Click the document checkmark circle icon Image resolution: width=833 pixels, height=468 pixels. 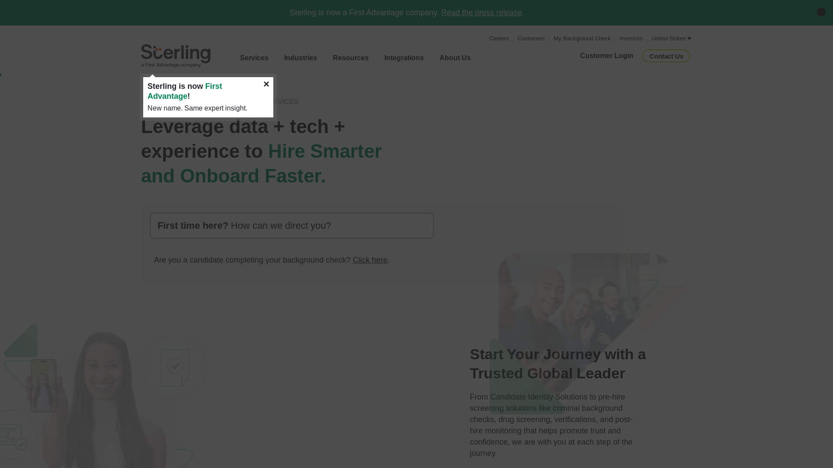(x=175, y=367)
